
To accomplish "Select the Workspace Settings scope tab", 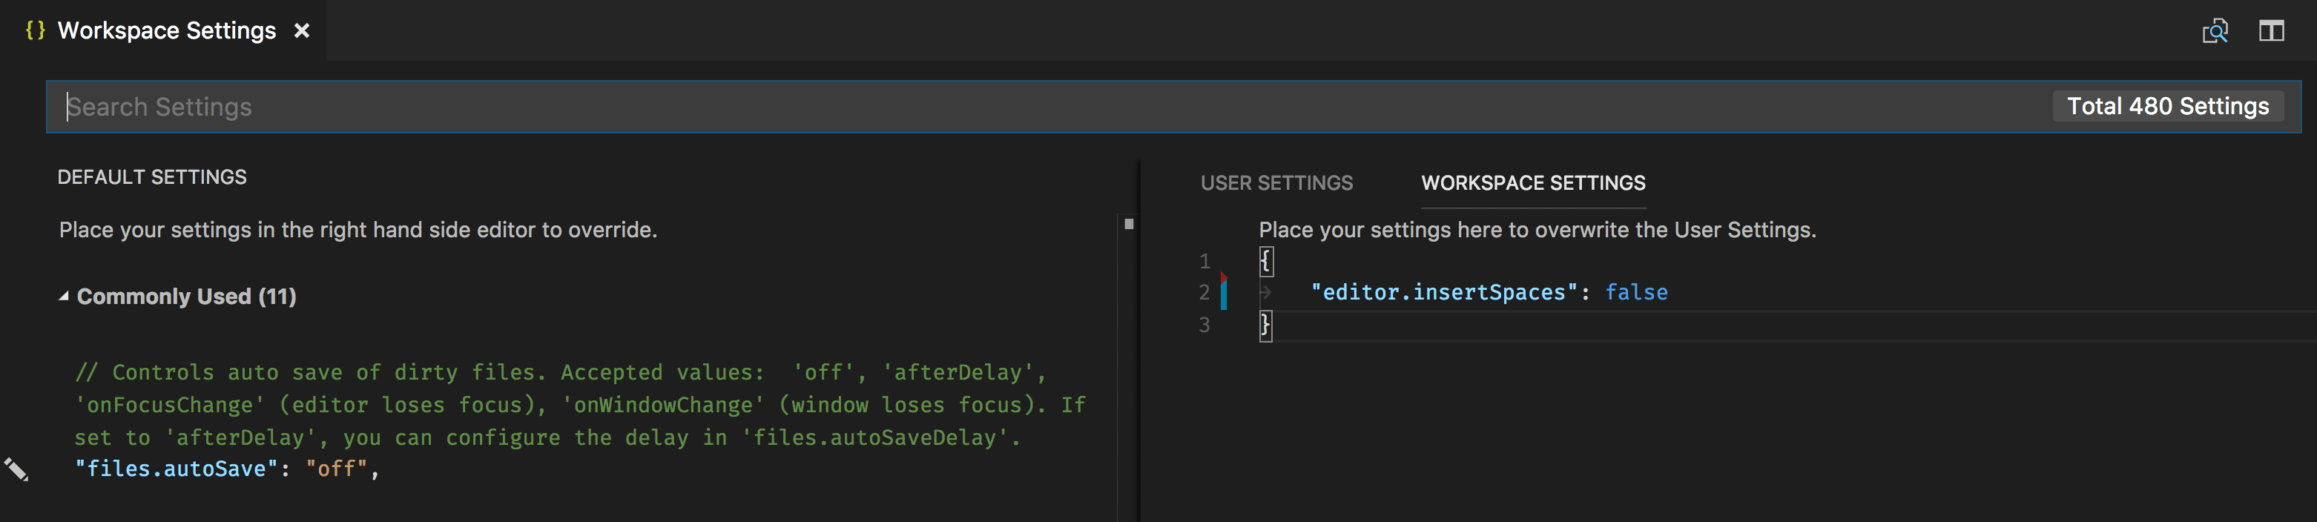I will tap(1532, 183).
